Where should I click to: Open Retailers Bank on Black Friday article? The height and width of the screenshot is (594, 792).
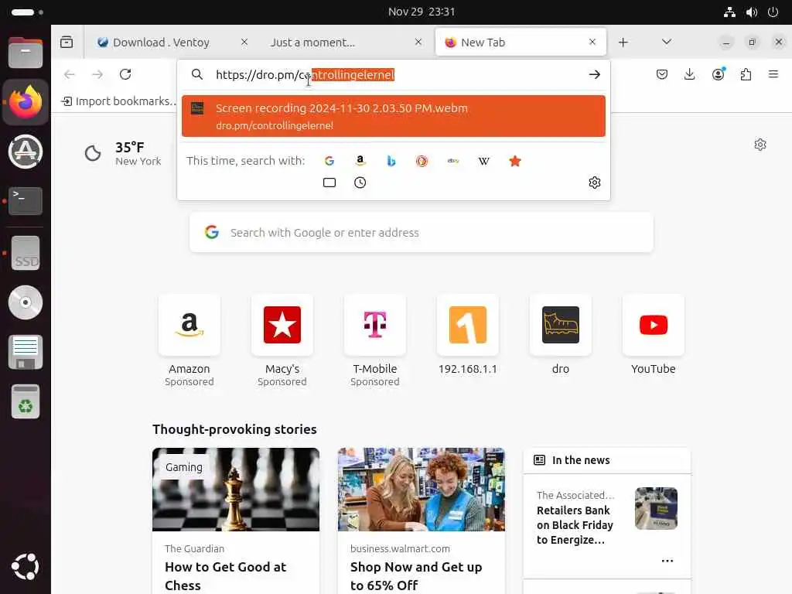click(575, 525)
